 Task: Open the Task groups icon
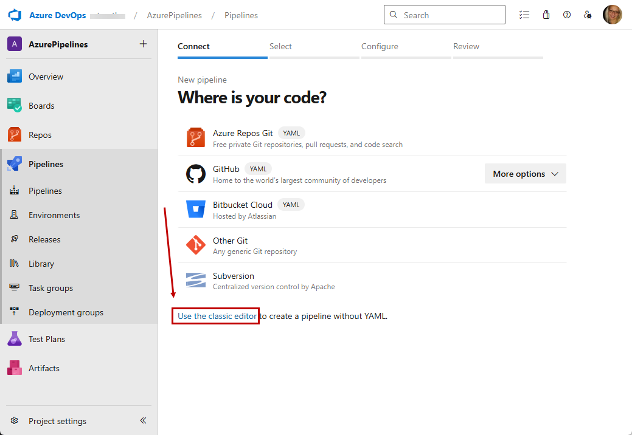tap(14, 287)
